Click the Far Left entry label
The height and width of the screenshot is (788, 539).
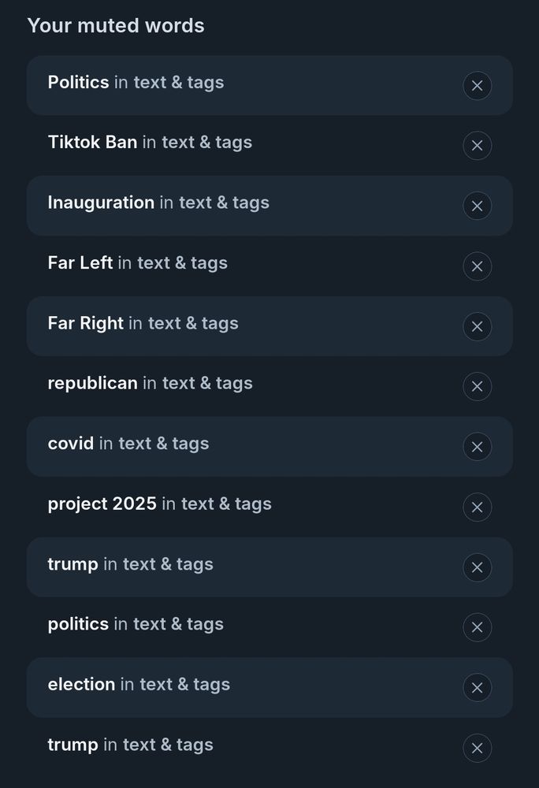click(x=138, y=263)
